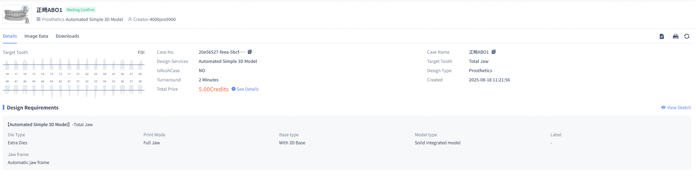
Task: Click the View Sketch link
Action: coord(679,108)
